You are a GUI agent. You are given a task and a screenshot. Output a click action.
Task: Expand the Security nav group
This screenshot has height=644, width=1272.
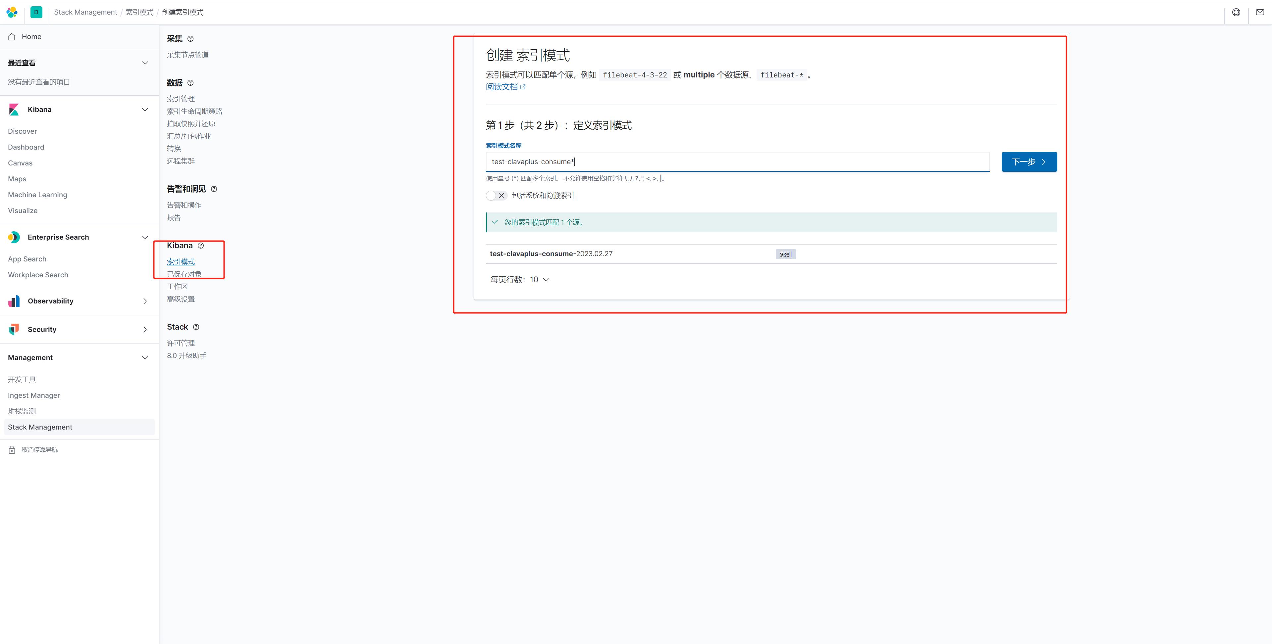pos(145,330)
